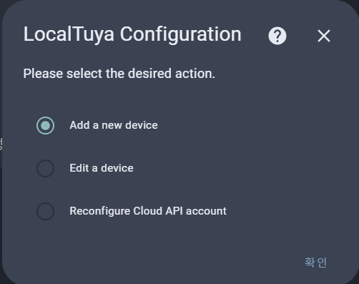Click the word device in the Edit option
359x284 pixels.
point(117,168)
